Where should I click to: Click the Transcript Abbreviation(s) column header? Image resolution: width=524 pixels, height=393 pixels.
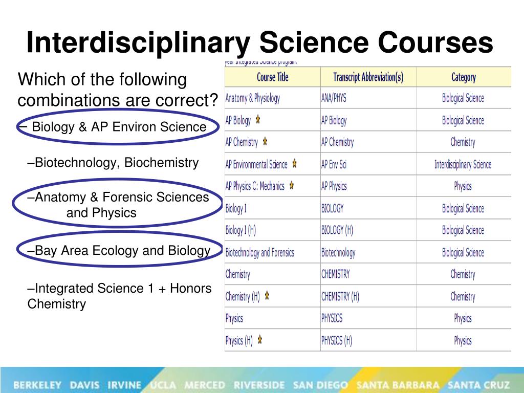(368, 77)
